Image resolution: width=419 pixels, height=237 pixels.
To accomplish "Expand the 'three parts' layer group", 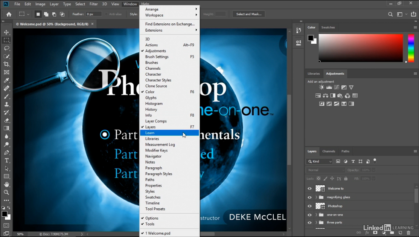I will [x=316, y=223].
